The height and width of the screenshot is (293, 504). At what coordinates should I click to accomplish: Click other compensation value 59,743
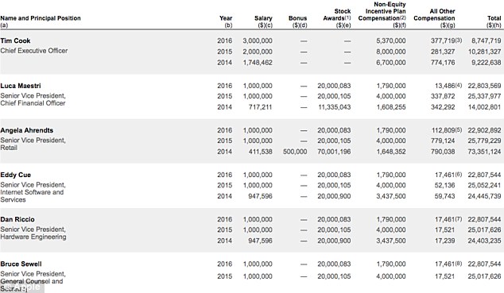445,196
